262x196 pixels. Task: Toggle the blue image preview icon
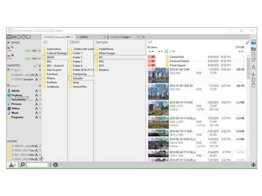tap(253, 42)
